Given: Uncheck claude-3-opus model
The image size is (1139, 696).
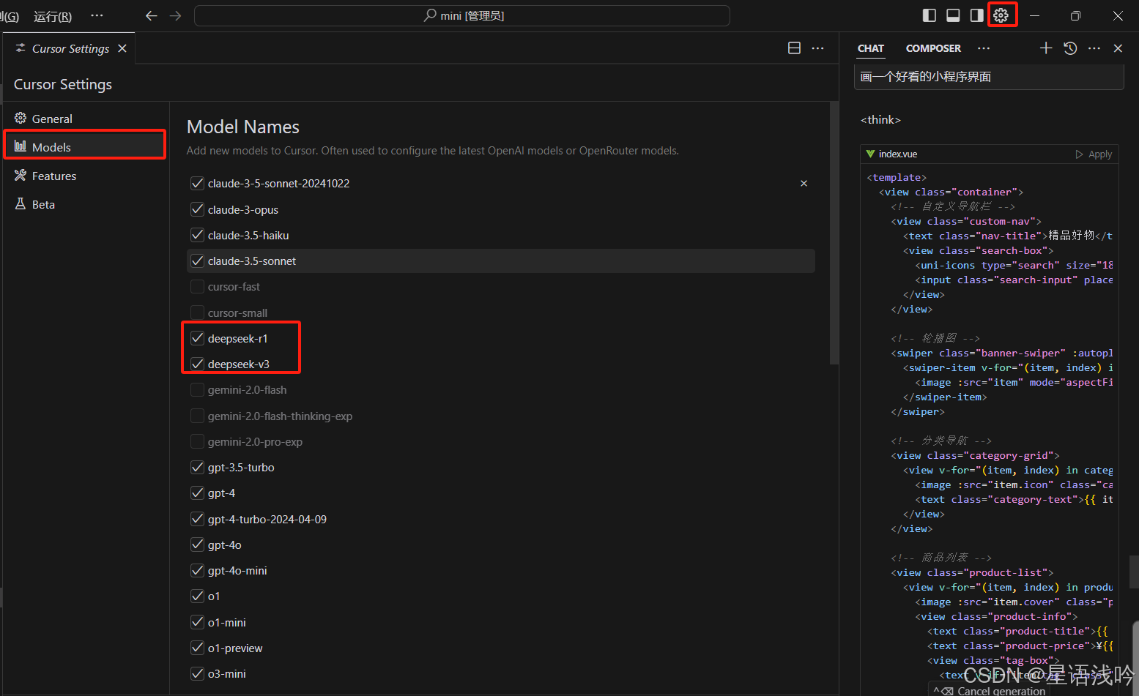Looking at the screenshot, I should tap(197, 209).
